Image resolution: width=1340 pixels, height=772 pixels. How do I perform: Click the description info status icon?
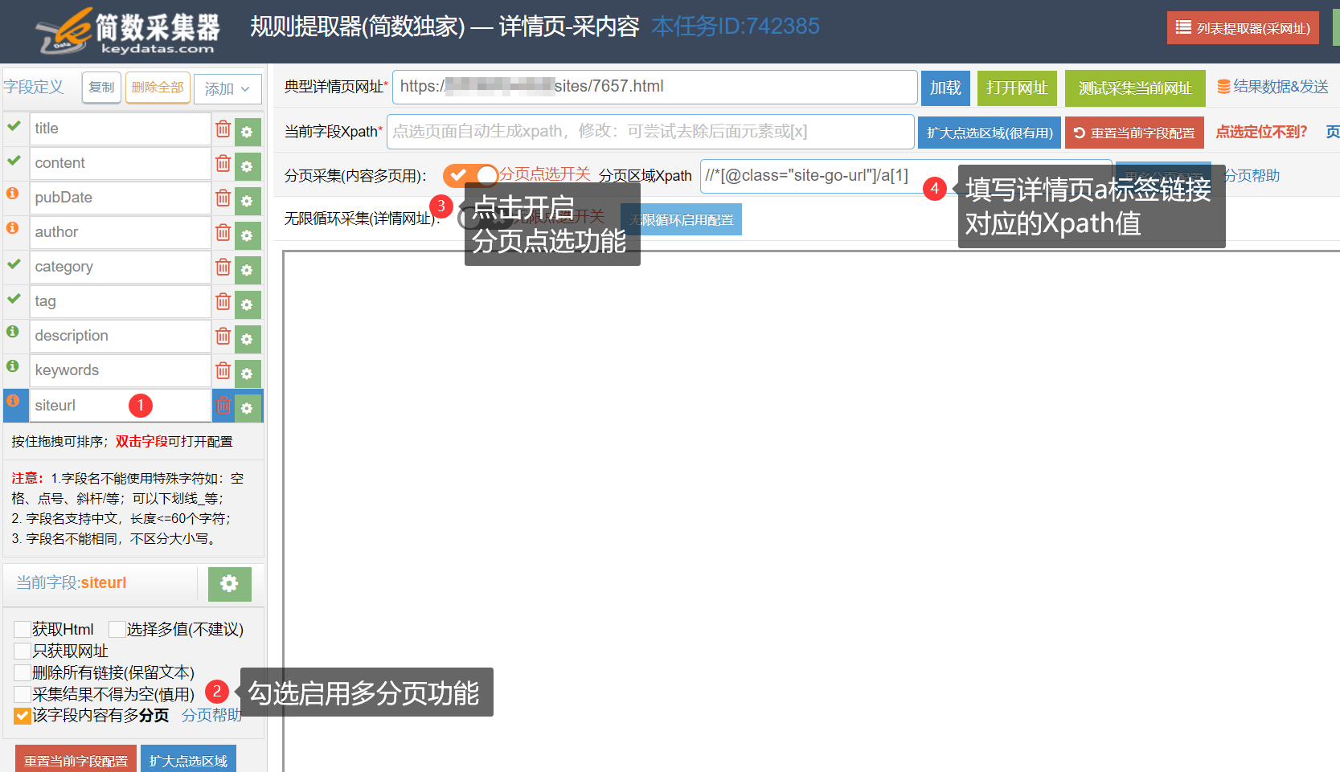[x=13, y=332]
